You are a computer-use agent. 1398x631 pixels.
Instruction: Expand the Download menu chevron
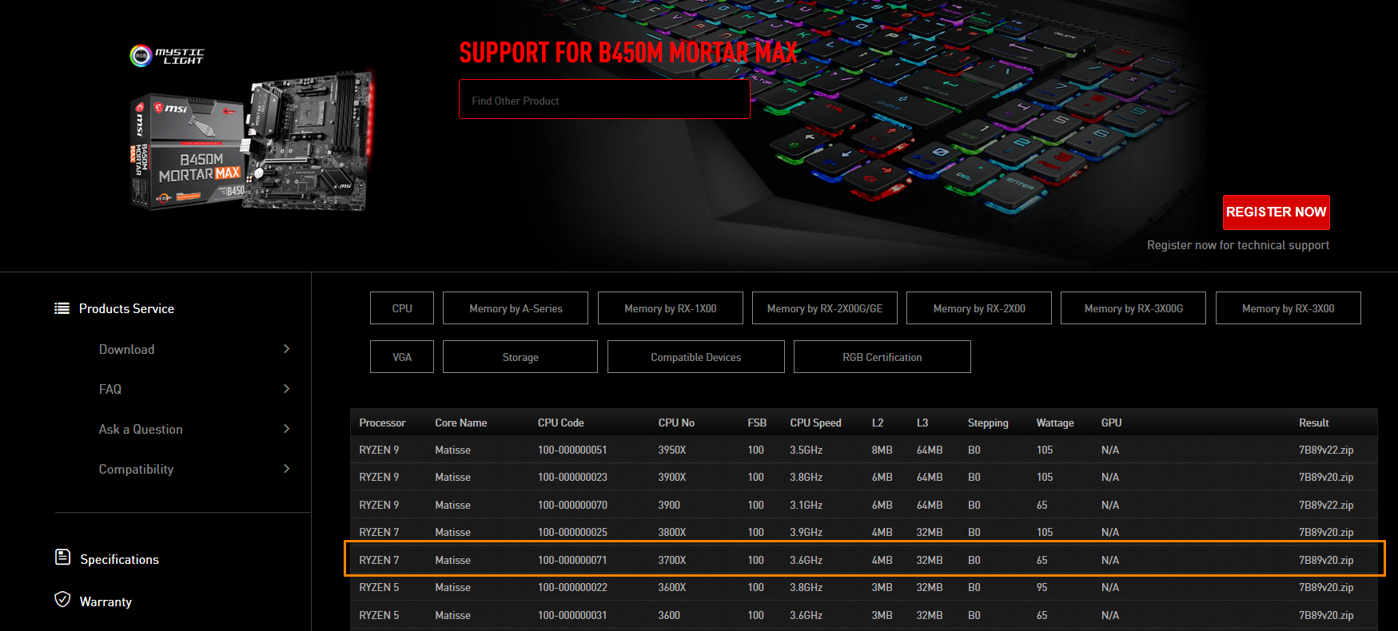[x=286, y=349]
